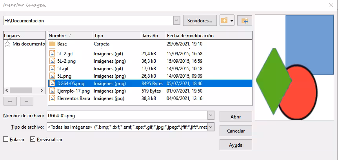Click the 5L.png image file icon
The width and height of the screenshot is (338, 160).
(52, 76)
